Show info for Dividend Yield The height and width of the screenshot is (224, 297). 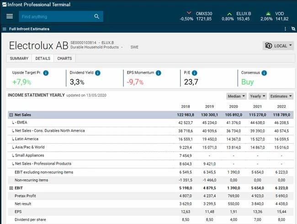point(98,73)
